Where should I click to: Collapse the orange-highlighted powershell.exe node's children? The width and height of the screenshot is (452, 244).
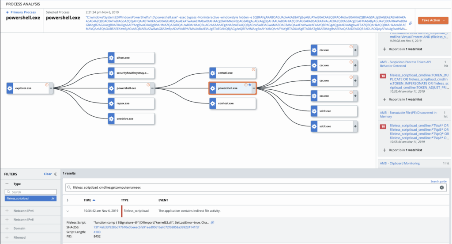click(254, 88)
